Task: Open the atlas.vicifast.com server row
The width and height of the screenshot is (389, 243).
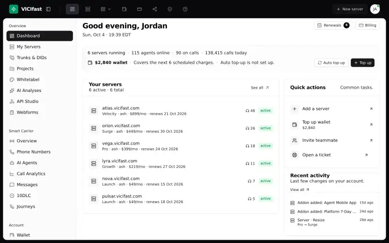Action: 180,111
